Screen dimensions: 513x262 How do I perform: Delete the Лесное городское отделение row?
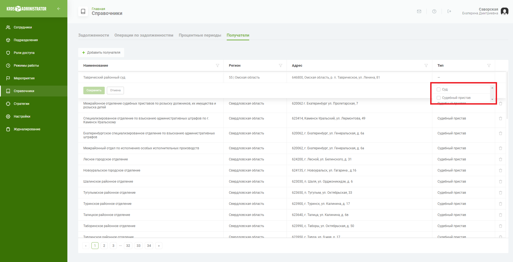501,159
